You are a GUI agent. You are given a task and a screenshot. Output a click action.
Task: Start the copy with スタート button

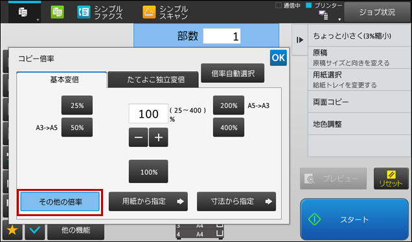354,219
